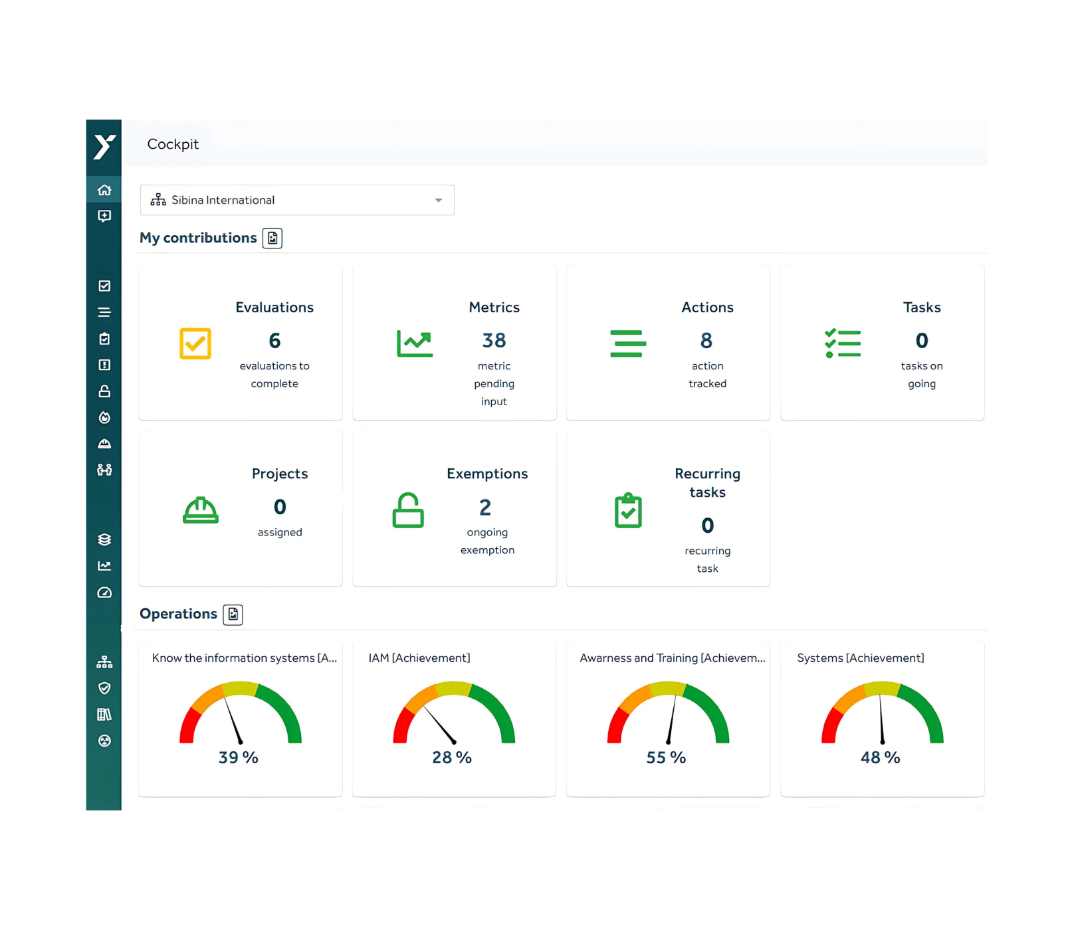
Task: Click 'Know the information systems' gauge title
Action: click(x=245, y=658)
